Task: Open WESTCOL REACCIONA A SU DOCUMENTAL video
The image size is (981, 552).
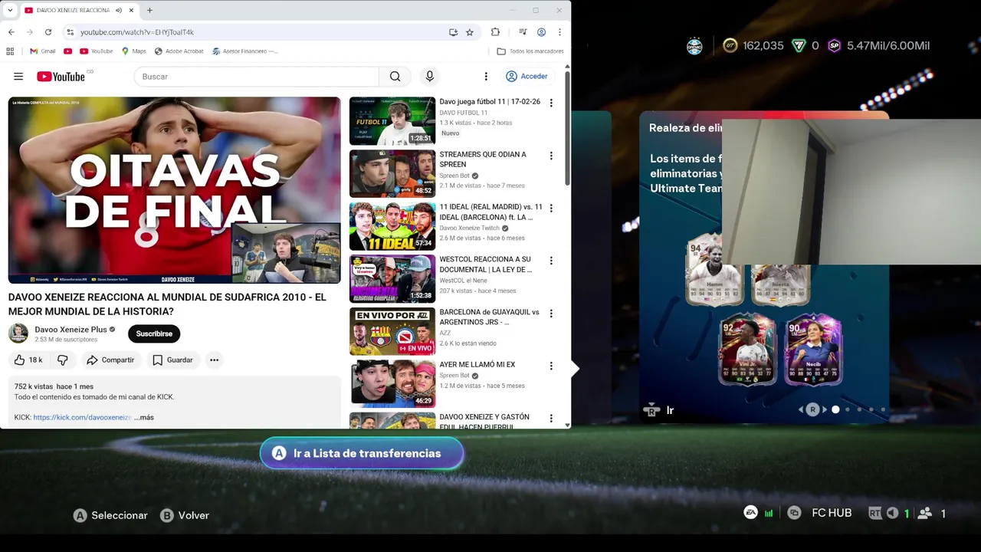Action: pos(392,279)
